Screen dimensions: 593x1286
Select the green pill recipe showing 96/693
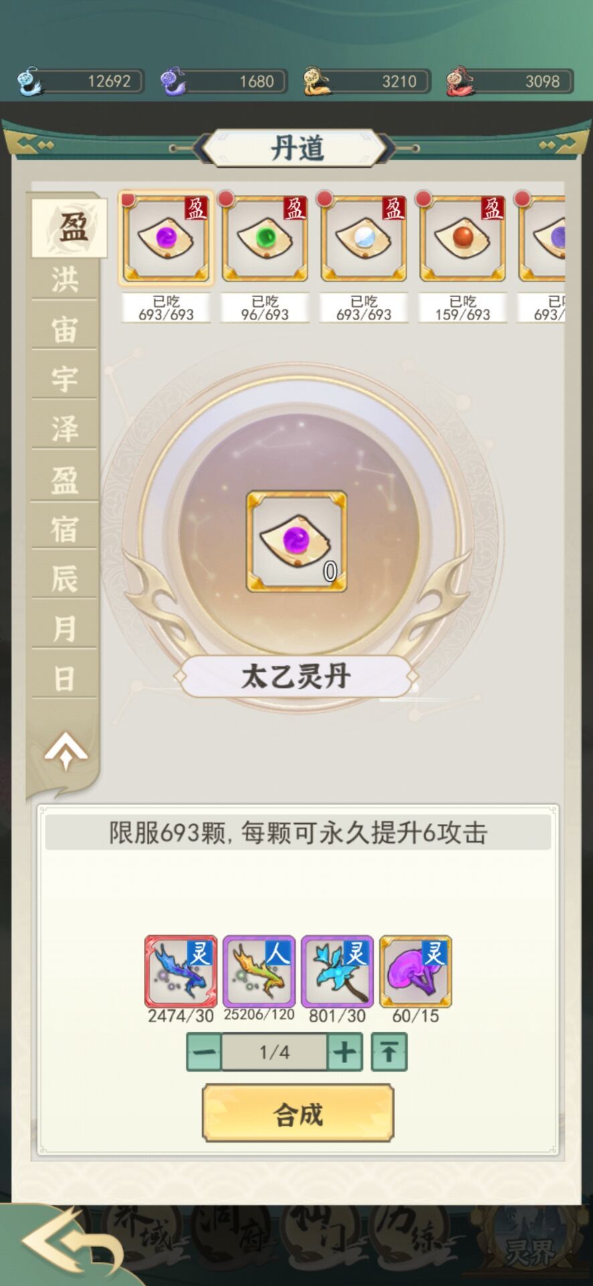pyautogui.click(x=265, y=238)
